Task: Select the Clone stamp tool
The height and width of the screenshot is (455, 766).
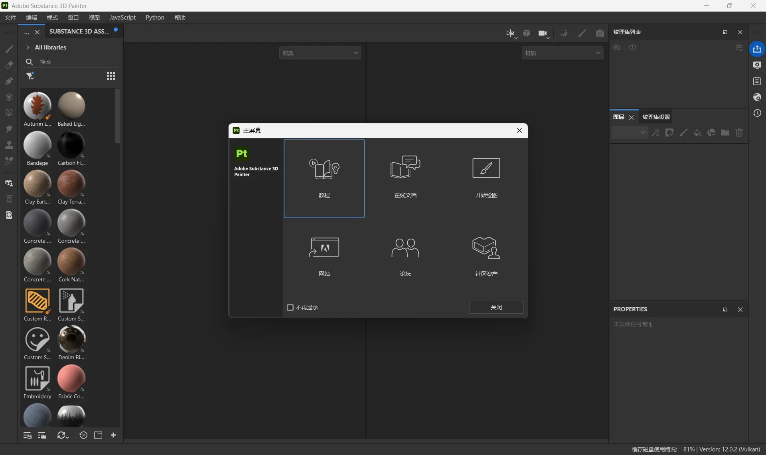Action: point(9,145)
